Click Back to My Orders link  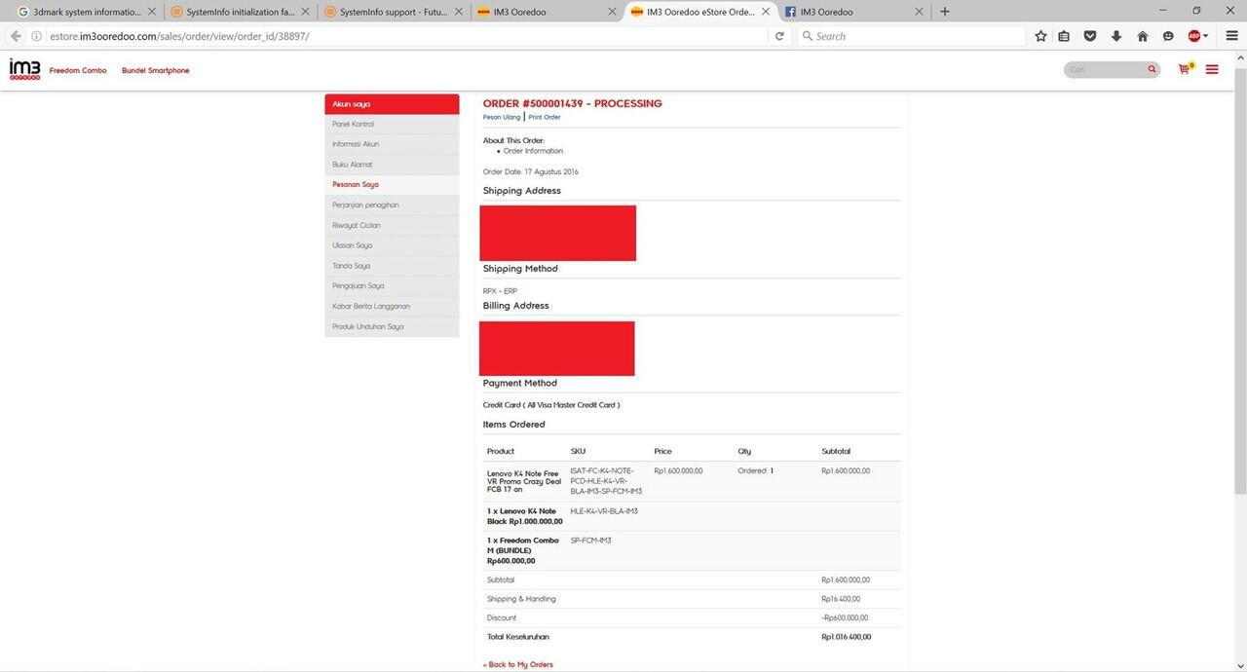coord(518,664)
